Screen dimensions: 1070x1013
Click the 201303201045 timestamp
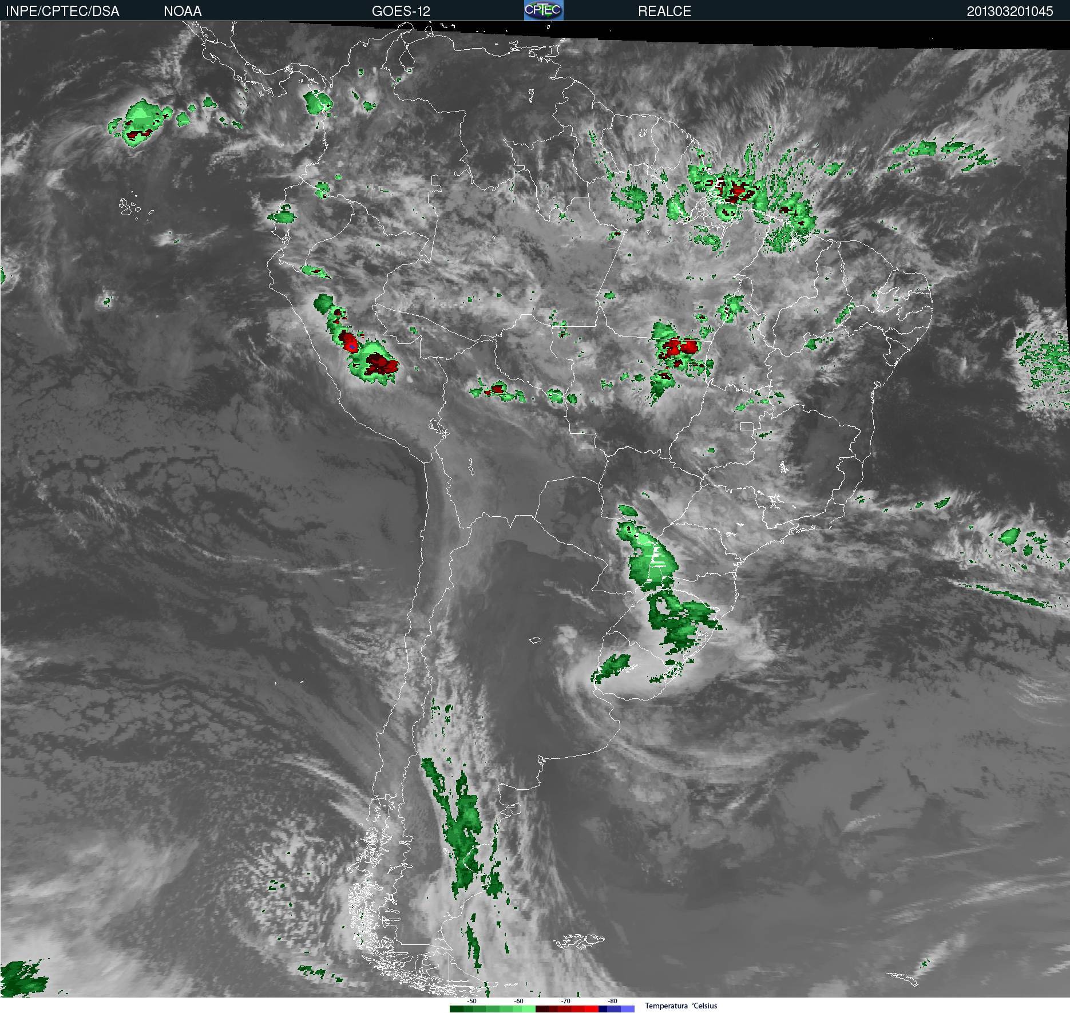(x=1010, y=11)
